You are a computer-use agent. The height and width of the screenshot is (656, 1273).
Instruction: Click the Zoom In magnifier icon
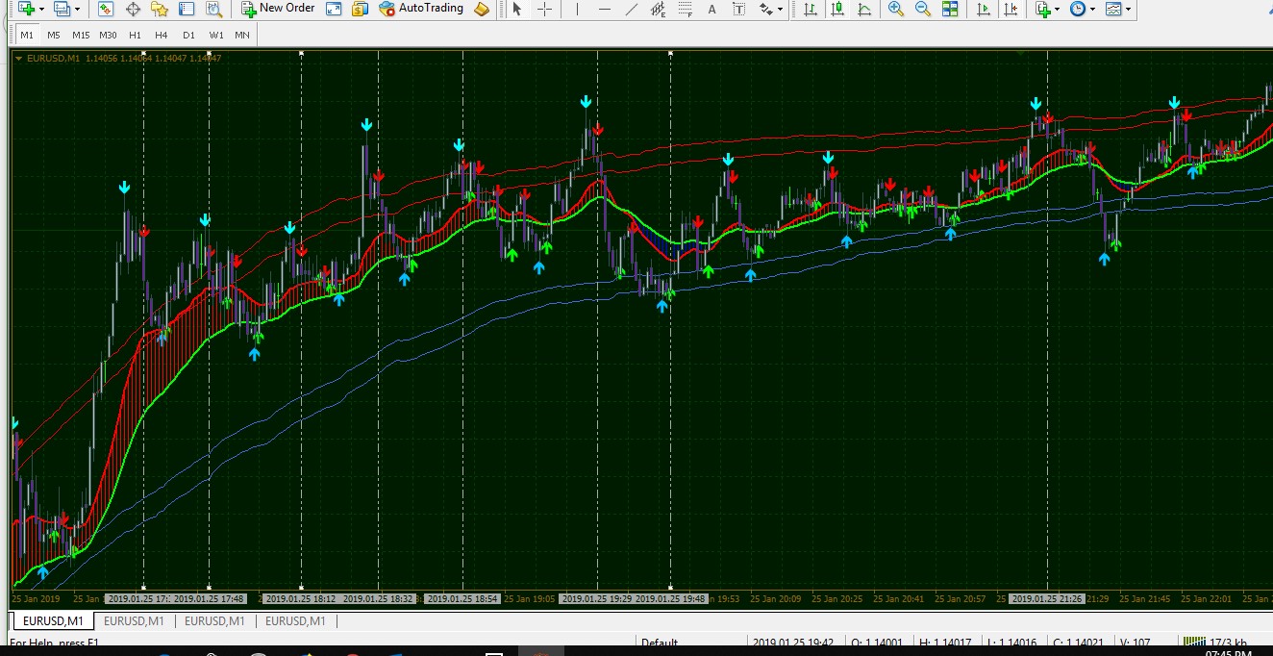click(x=896, y=9)
